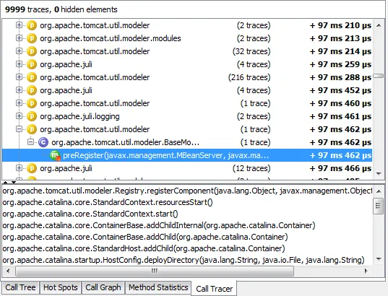Image resolution: width=388 pixels, height=296 pixels.
Task: Expand the org.apache.juli row with 12 traces
Action: pyautogui.click(x=19, y=168)
